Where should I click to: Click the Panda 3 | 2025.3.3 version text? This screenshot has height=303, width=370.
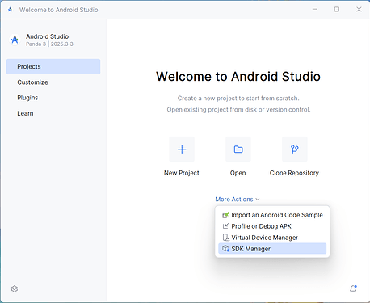tap(49, 44)
